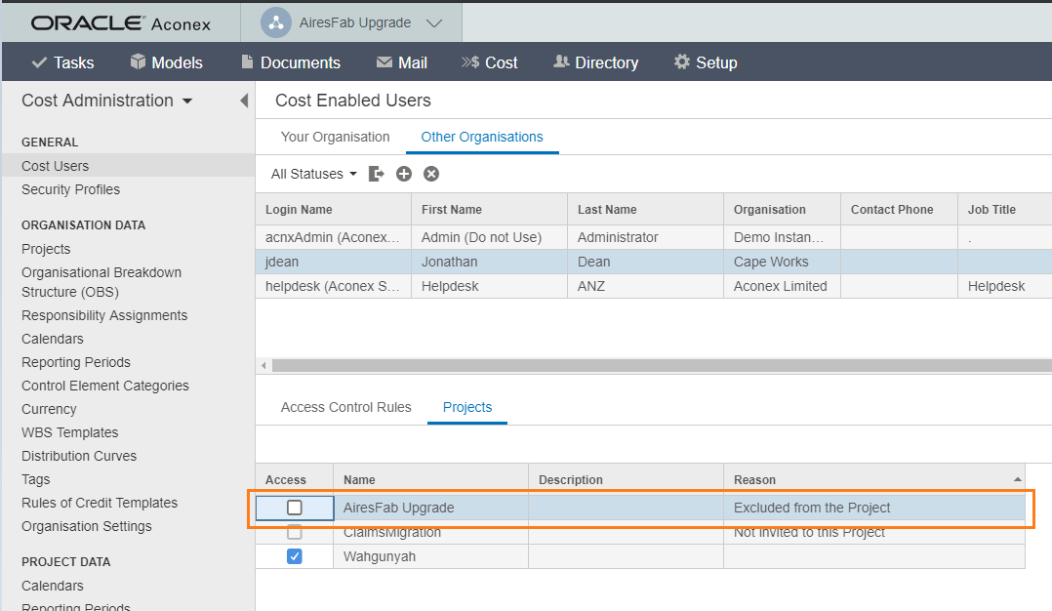
Task: Select the jdean user row
Action: coord(654,262)
